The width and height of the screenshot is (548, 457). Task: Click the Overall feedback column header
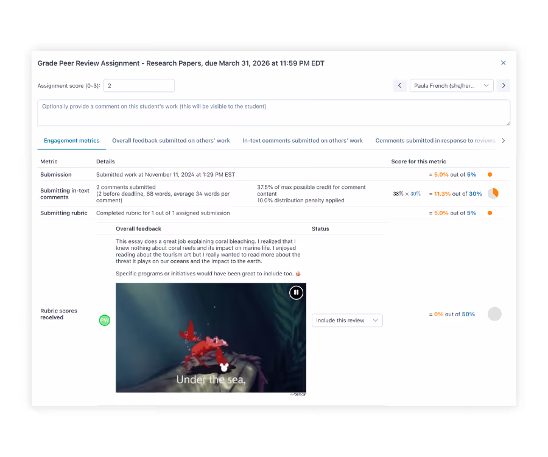pos(138,228)
